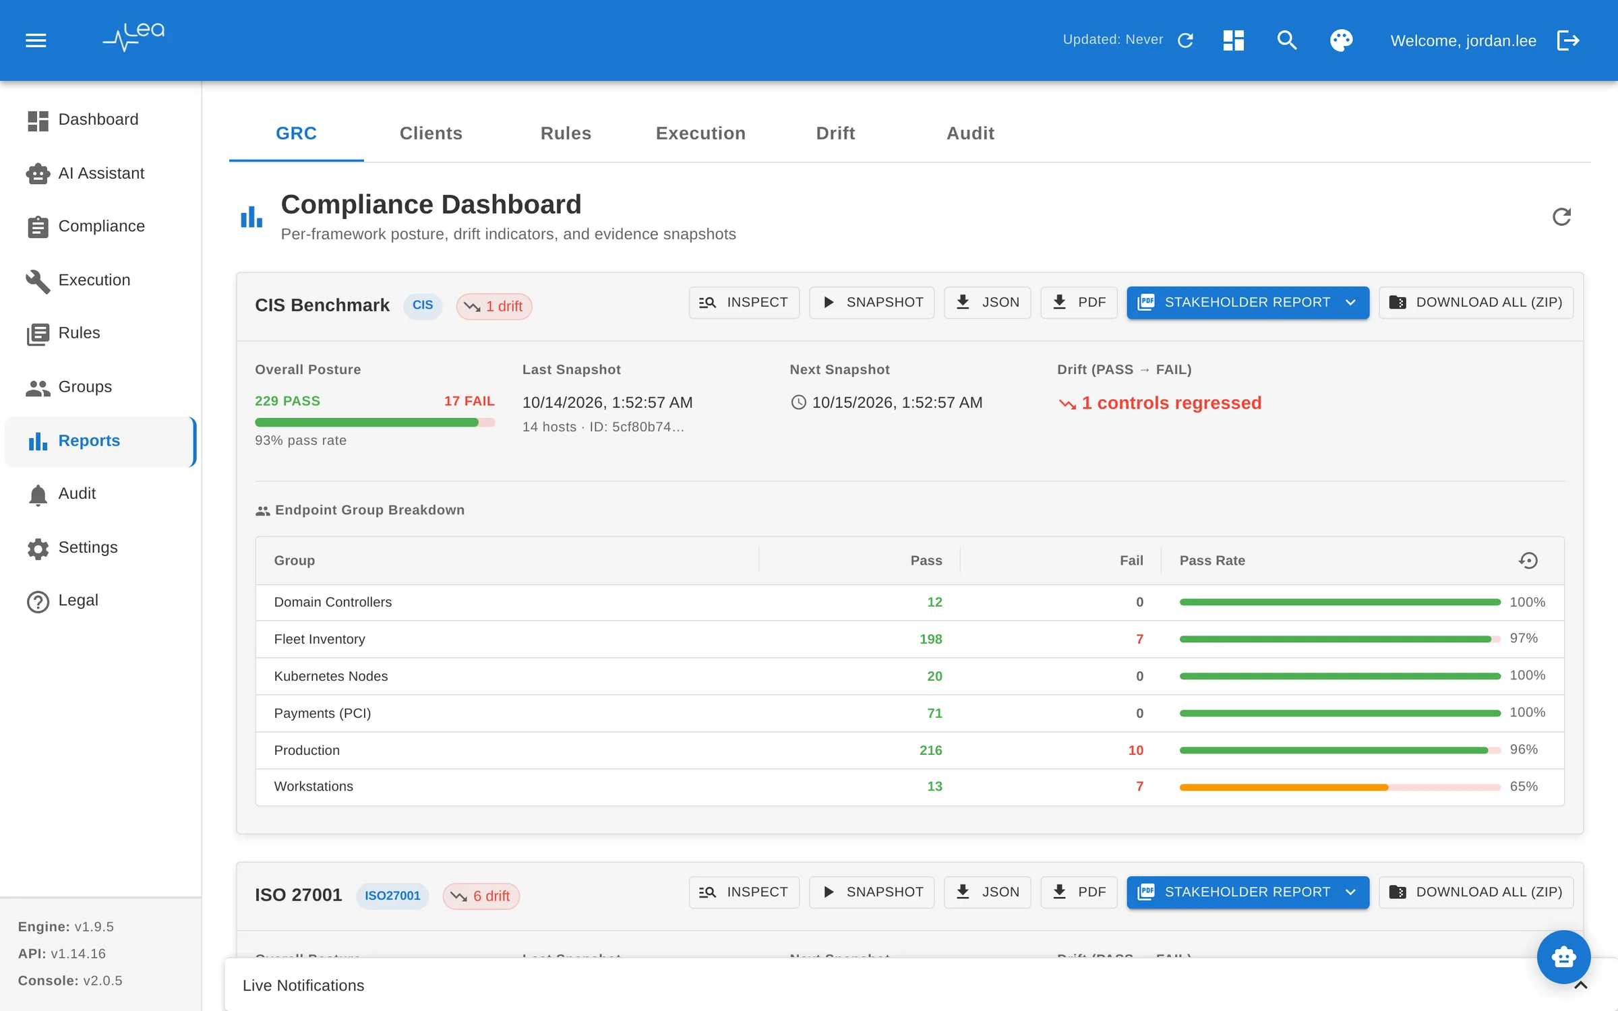Open AI Assistant in sidebar
Screen dimensions: 1618x1011
point(100,173)
